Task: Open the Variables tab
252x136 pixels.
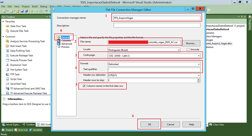Action: pyautogui.click(x=36, y=130)
